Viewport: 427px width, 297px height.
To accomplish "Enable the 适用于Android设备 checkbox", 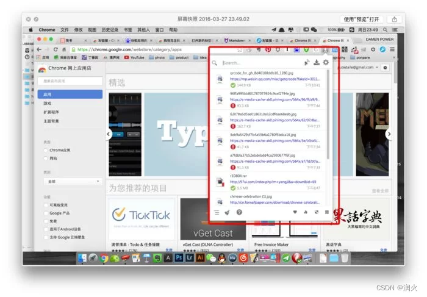I will (x=46, y=227).
